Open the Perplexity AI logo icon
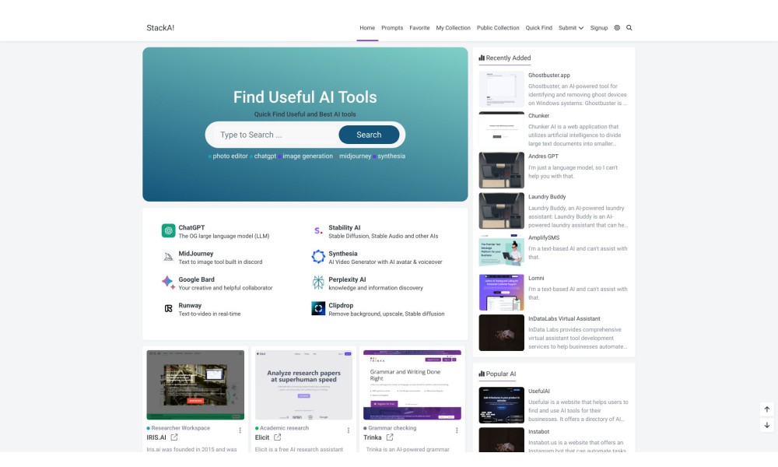Screen dimensions: 778x467 [318, 283]
